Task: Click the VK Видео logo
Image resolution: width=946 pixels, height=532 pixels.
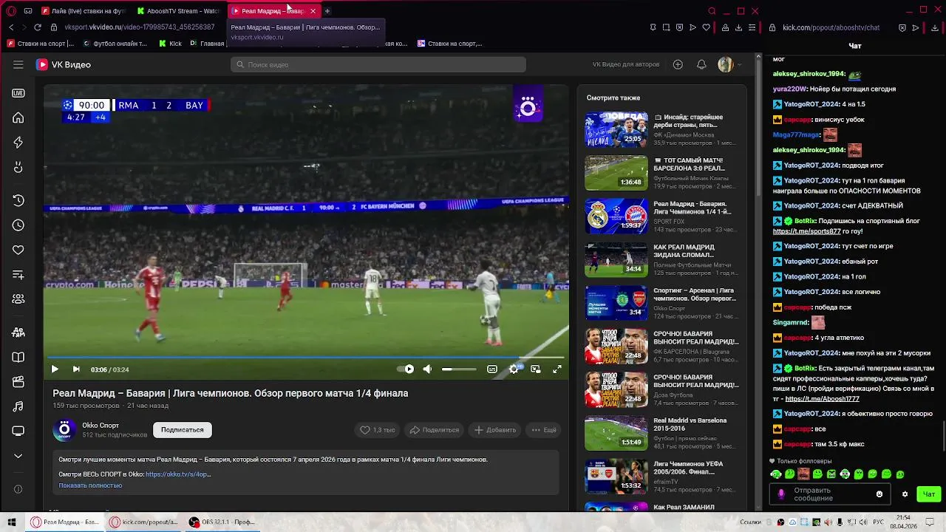Action: (64, 64)
